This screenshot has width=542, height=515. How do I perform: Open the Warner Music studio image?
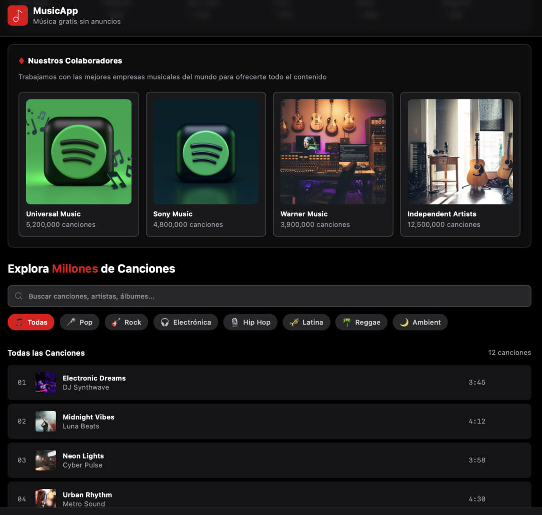pos(333,152)
